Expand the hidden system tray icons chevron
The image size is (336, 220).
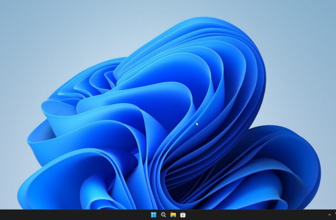(x=329, y=215)
